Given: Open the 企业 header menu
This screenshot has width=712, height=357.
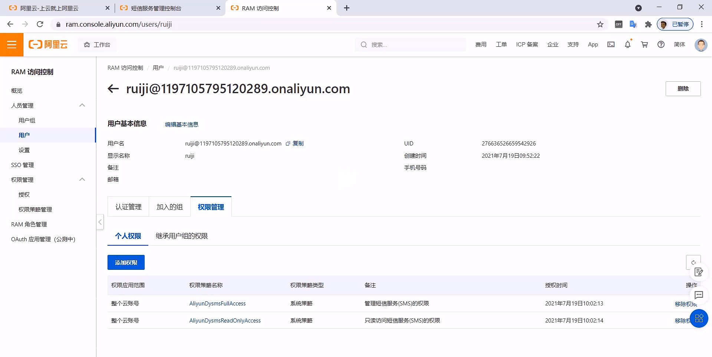Looking at the screenshot, I should coord(553,45).
